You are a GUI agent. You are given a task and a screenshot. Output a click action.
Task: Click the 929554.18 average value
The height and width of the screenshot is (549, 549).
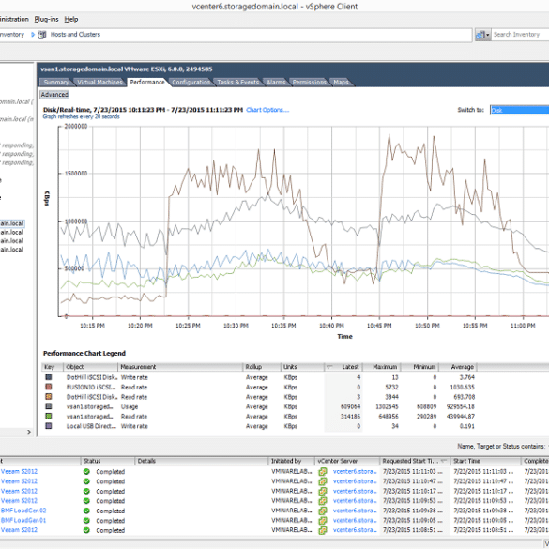click(x=461, y=407)
